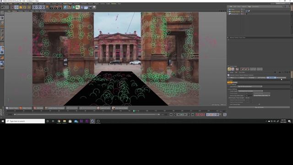The height and width of the screenshot is (165, 293).
Task: Open the Windows notification center
Action: click(x=289, y=121)
